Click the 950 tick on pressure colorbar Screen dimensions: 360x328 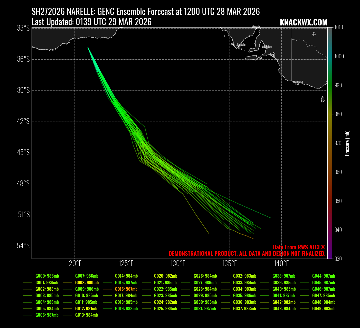(338, 201)
